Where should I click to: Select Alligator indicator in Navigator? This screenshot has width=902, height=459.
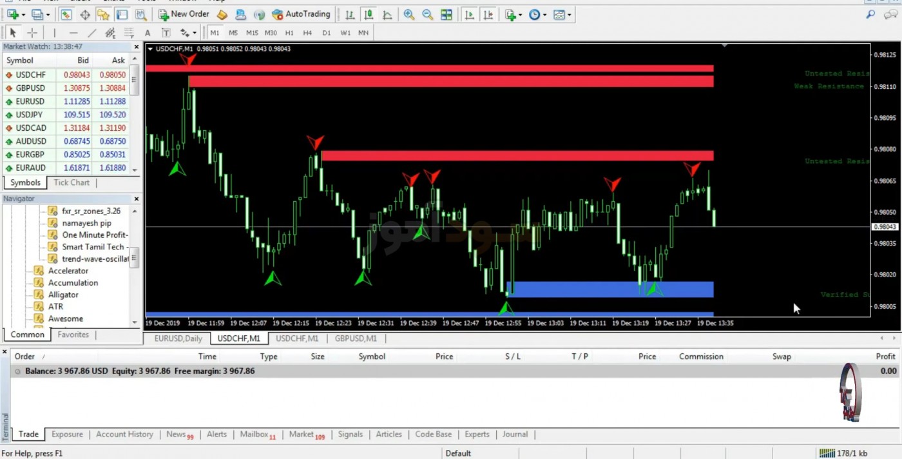pyautogui.click(x=57, y=295)
